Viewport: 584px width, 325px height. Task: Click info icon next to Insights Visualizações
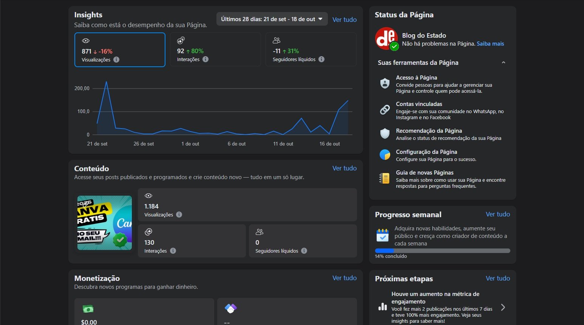pos(116,60)
